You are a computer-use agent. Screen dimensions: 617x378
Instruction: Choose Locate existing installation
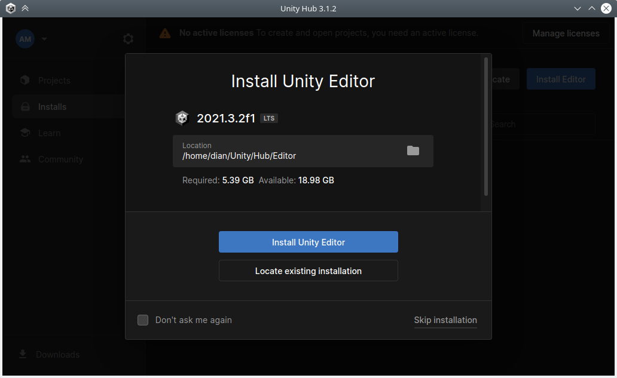(308, 271)
